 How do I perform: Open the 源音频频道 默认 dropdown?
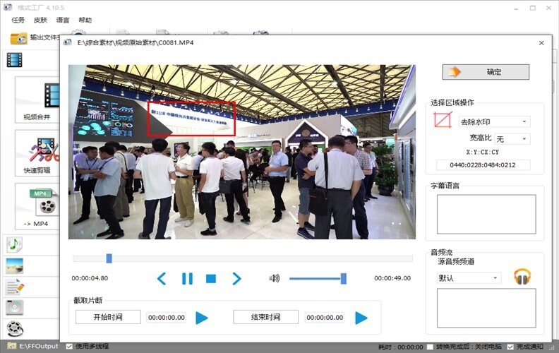coord(469,278)
